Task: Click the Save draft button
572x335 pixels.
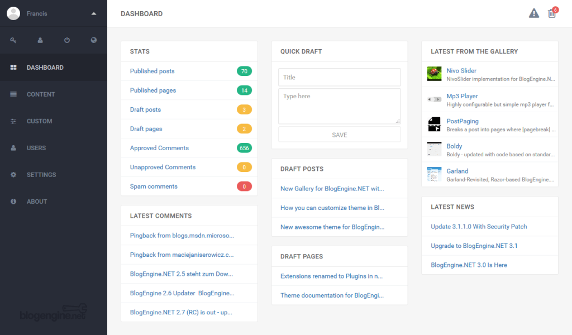Action: click(339, 135)
